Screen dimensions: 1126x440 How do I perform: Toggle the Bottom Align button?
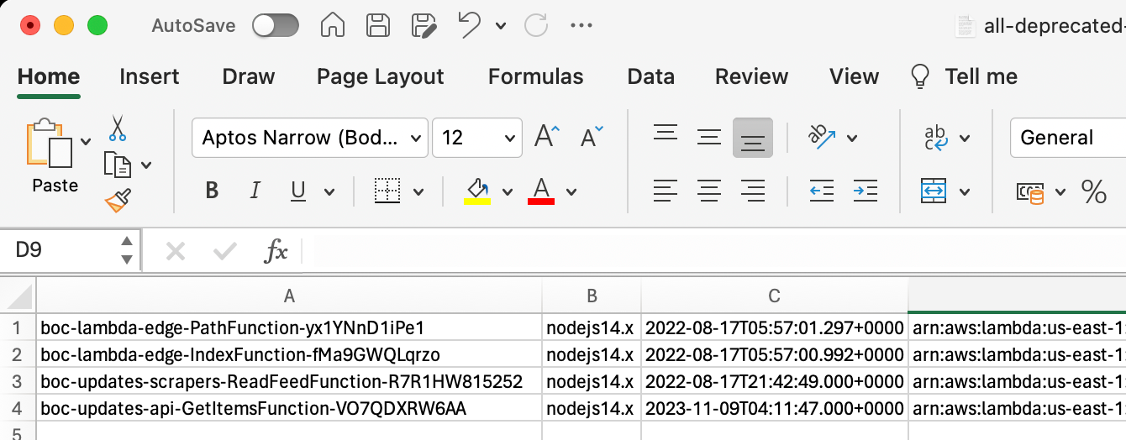753,138
